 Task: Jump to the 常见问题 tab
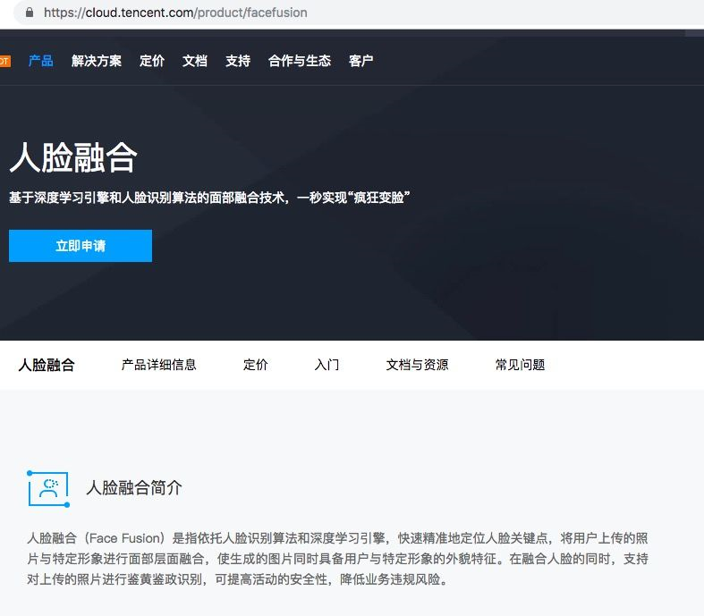click(x=521, y=365)
